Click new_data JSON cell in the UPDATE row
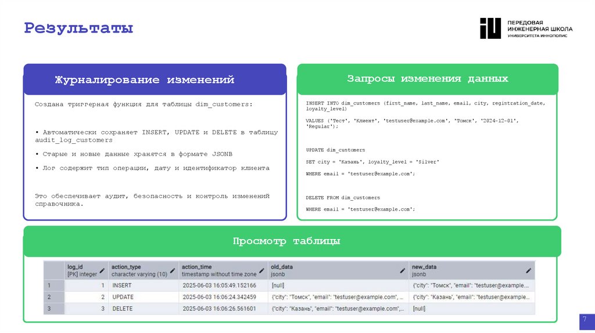This screenshot has height=333, width=595. pos(472,297)
